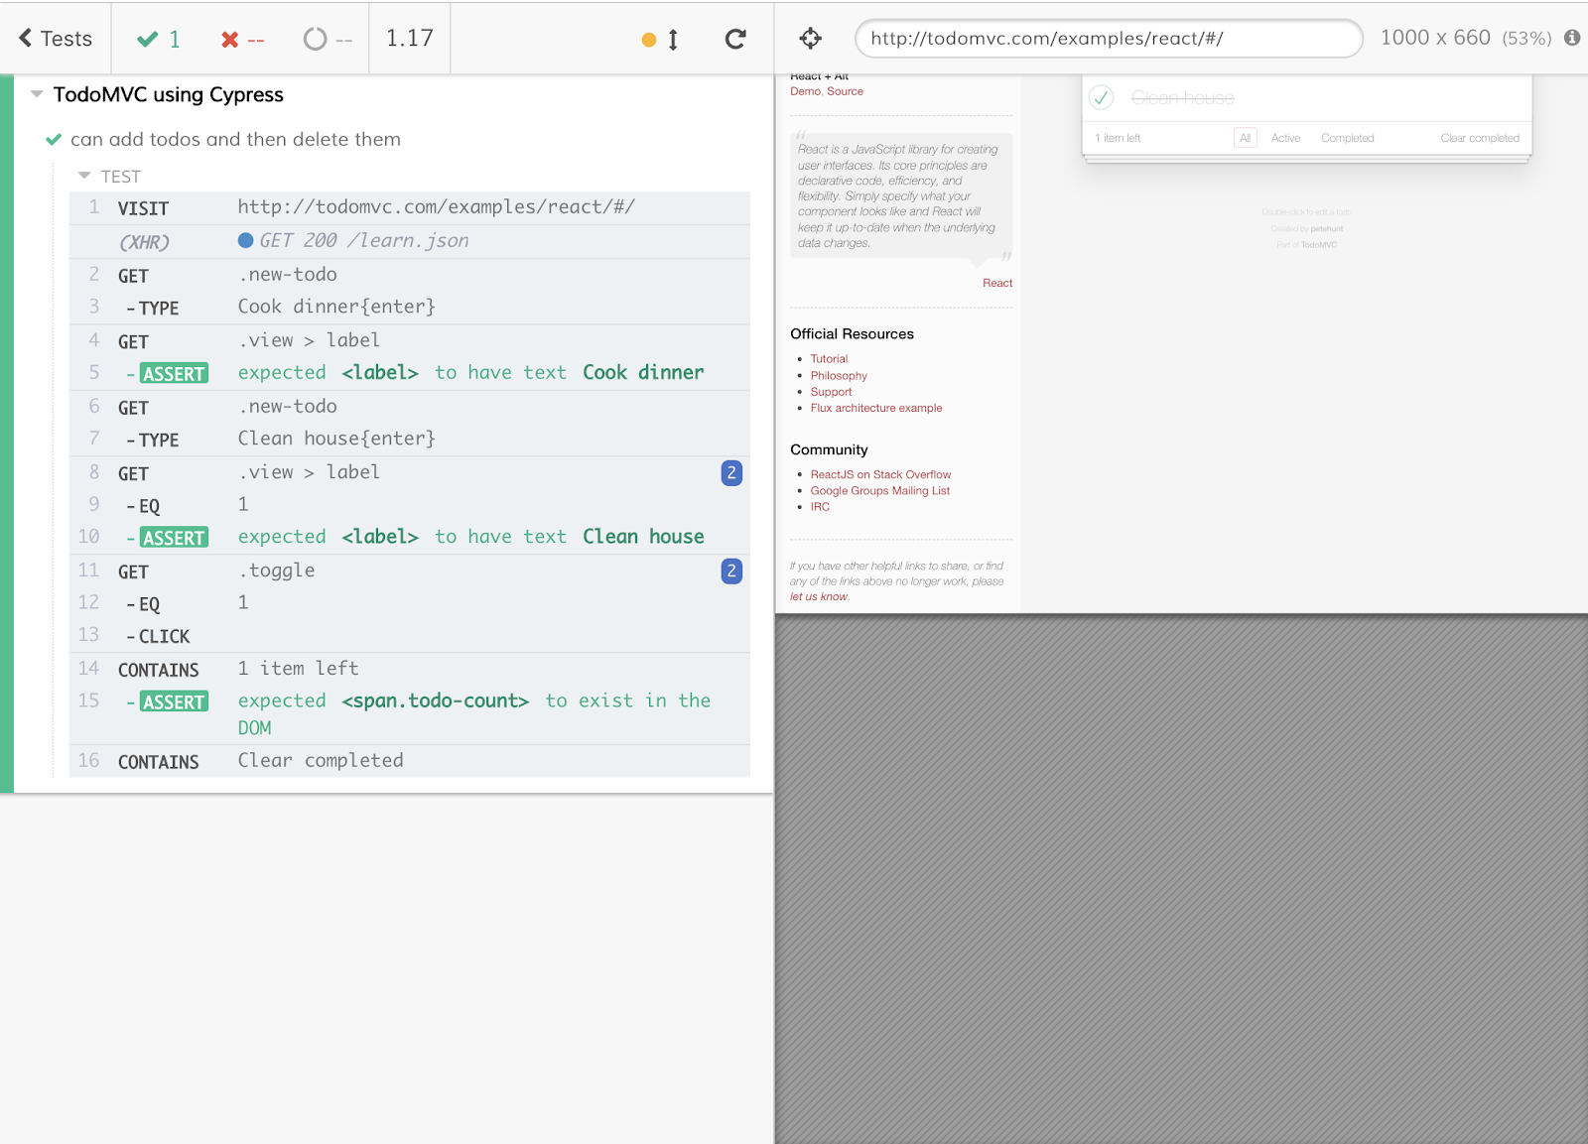Select the All filter in todo app
1588x1144 pixels.
(x=1245, y=138)
